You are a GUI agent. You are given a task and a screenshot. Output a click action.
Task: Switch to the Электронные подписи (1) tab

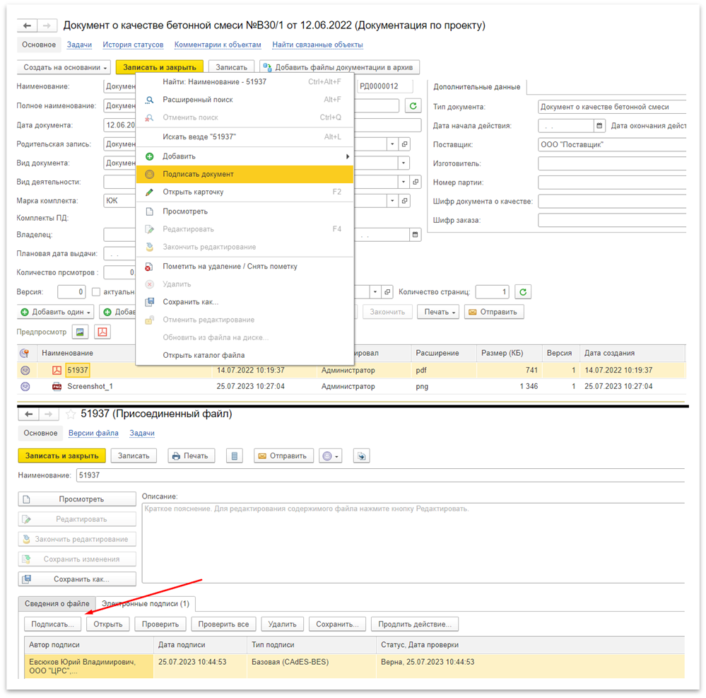pos(145,603)
